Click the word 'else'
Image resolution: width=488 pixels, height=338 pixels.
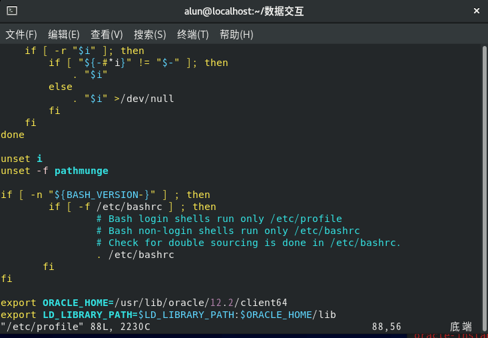click(61, 87)
